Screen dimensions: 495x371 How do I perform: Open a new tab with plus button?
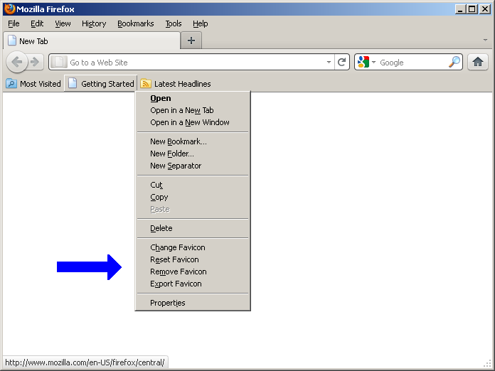[191, 41]
